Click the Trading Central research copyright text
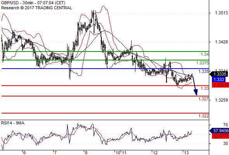The image size is (229, 155). 36,8
